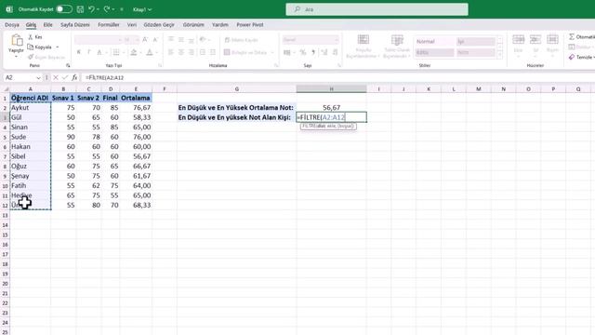The image size is (595, 335).
Task: Click the Otomatik Toplam sigma button
Action: tap(581, 37)
